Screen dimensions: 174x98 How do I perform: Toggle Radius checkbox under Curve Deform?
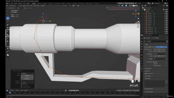154,62
